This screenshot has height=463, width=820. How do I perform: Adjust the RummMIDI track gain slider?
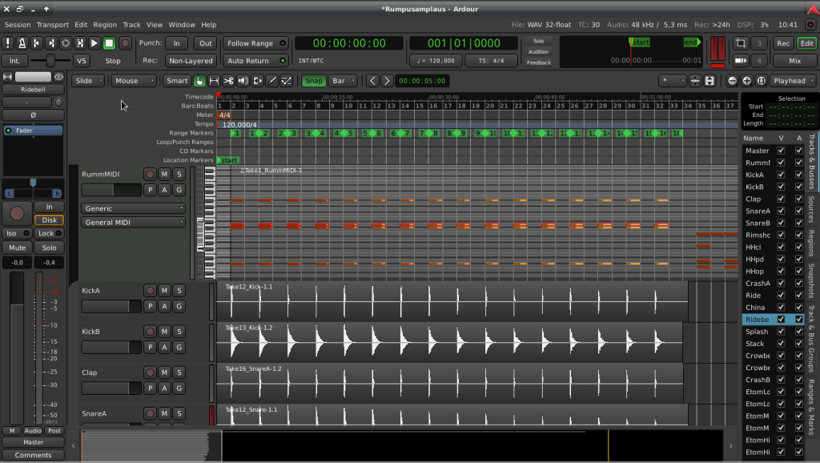[111, 190]
